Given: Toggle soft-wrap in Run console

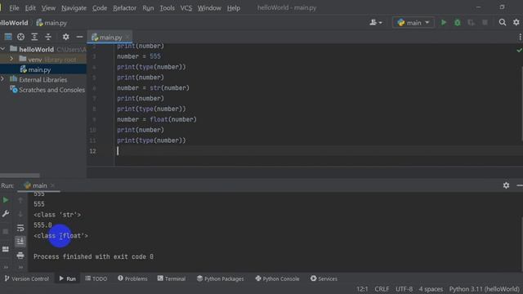Looking at the screenshot, I should click(20, 228).
